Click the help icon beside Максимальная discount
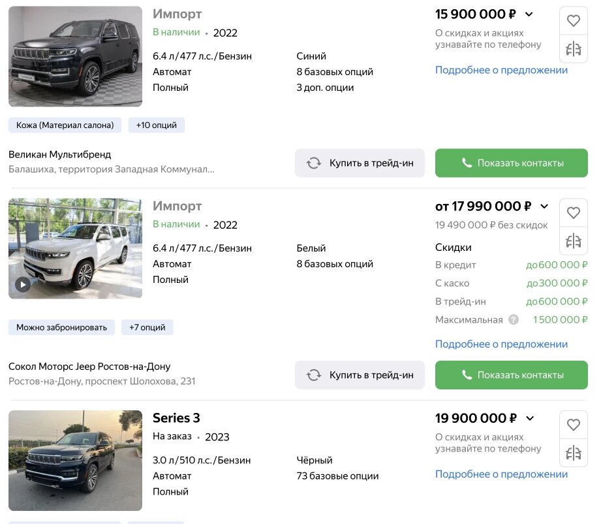The width and height of the screenshot is (601, 524). (x=514, y=320)
